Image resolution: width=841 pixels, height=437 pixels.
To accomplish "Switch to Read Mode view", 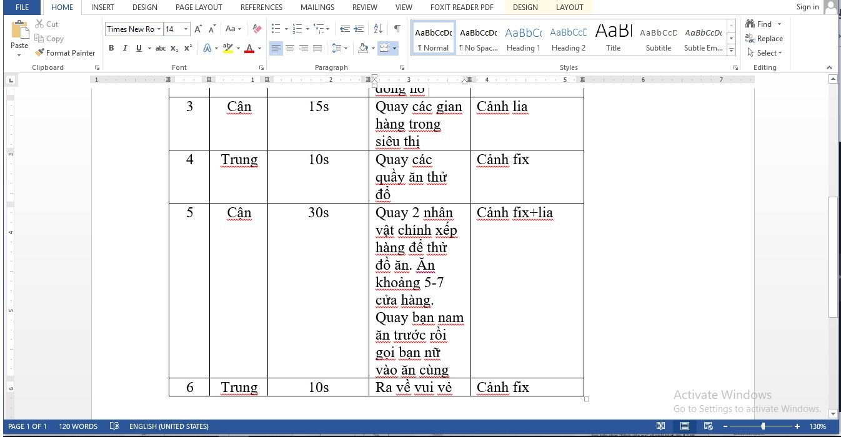I will [660, 426].
